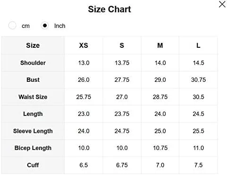Click the Cuff row label
227x175 pixels.
coord(33,165)
